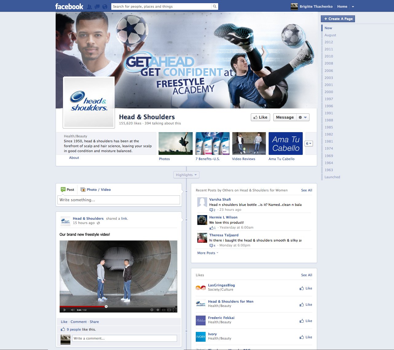Open Hermie L Wilson's name link
This screenshot has width=394, height=350.
223,217
